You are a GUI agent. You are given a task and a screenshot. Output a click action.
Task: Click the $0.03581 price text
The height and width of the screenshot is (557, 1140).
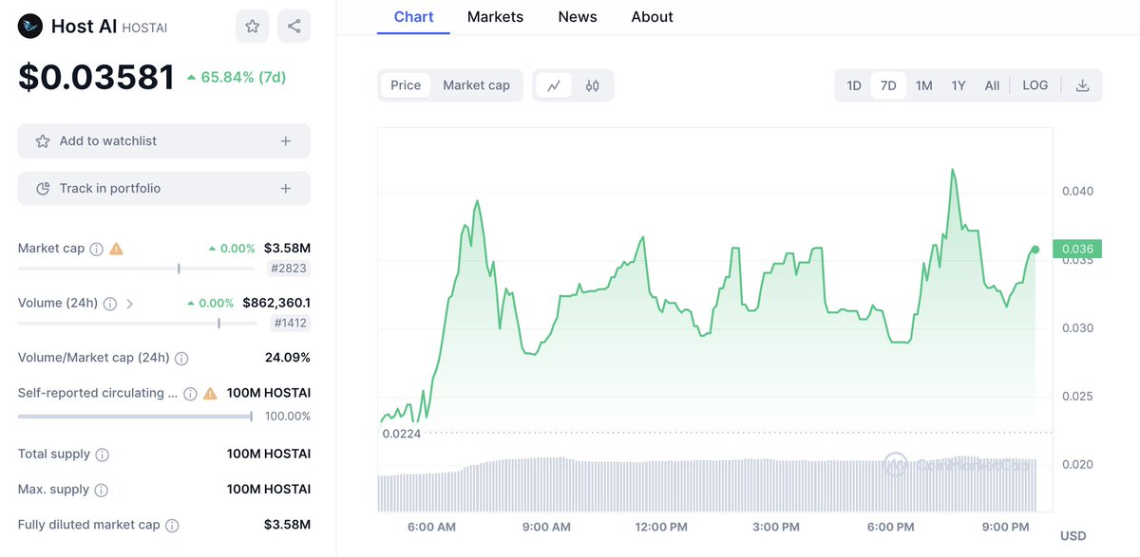click(97, 77)
